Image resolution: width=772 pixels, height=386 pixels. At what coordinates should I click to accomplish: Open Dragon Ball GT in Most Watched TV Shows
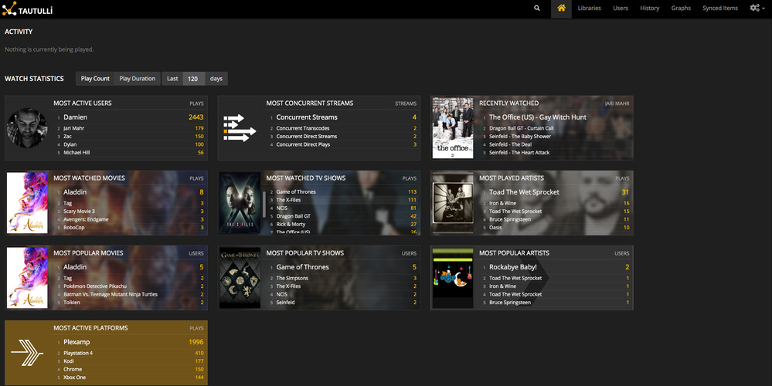click(294, 216)
